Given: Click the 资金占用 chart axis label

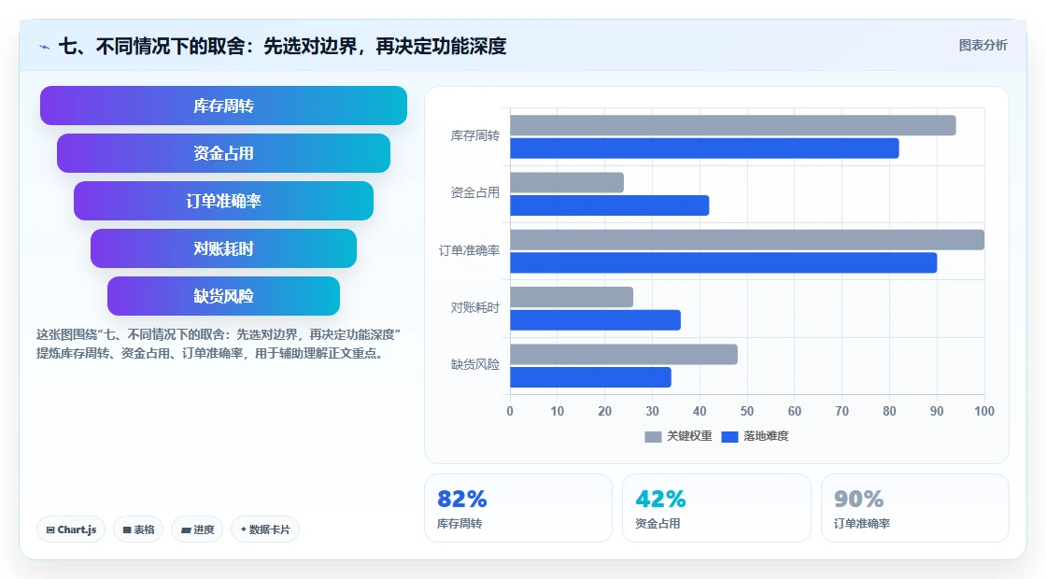Looking at the screenshot, I should point(475,192).
